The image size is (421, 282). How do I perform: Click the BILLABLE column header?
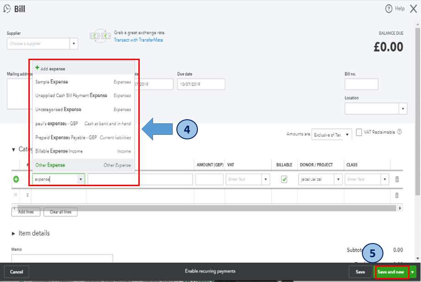[284, 165]
